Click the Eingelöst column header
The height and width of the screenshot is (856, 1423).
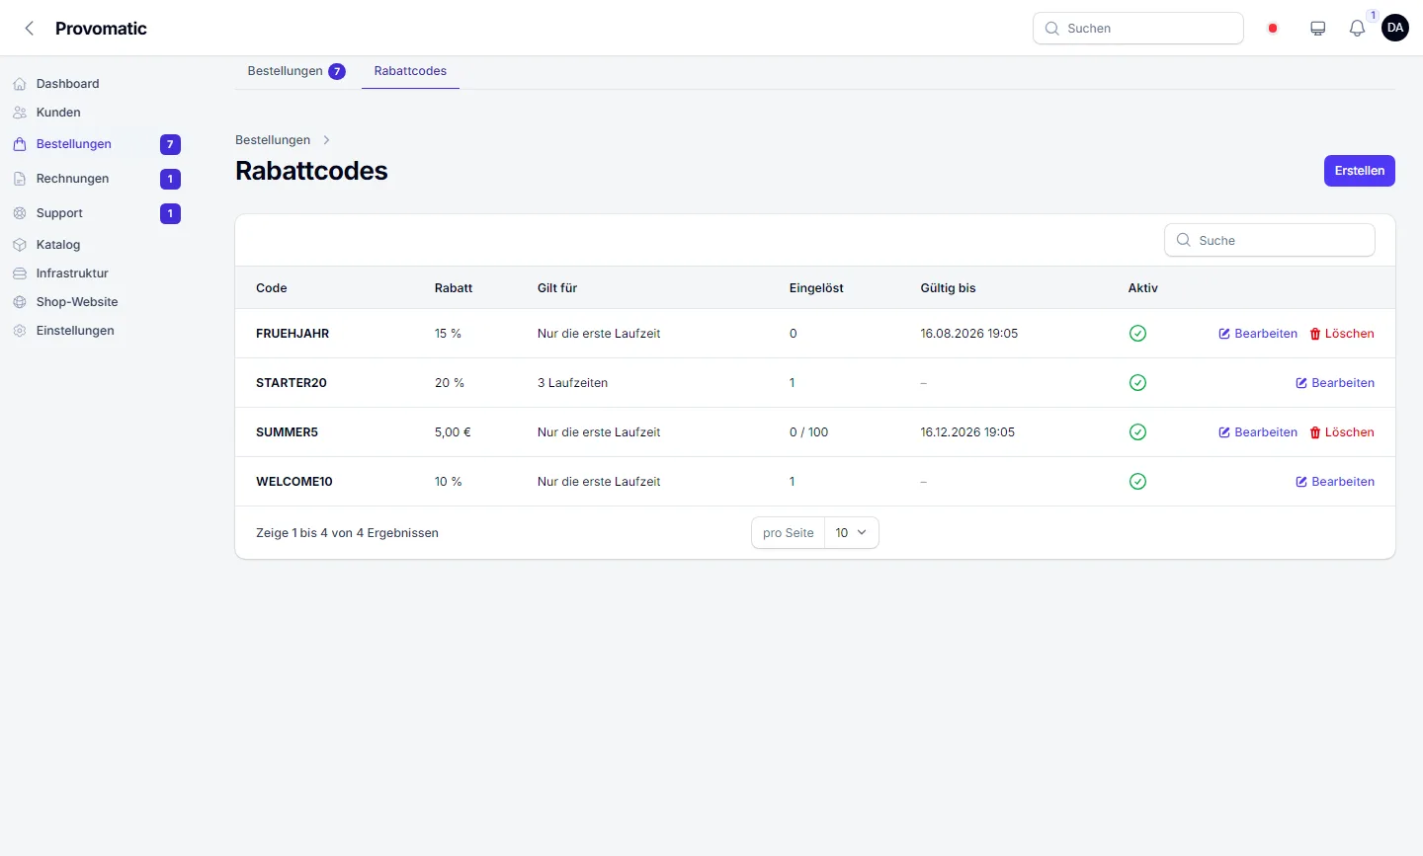pos(816,288)
